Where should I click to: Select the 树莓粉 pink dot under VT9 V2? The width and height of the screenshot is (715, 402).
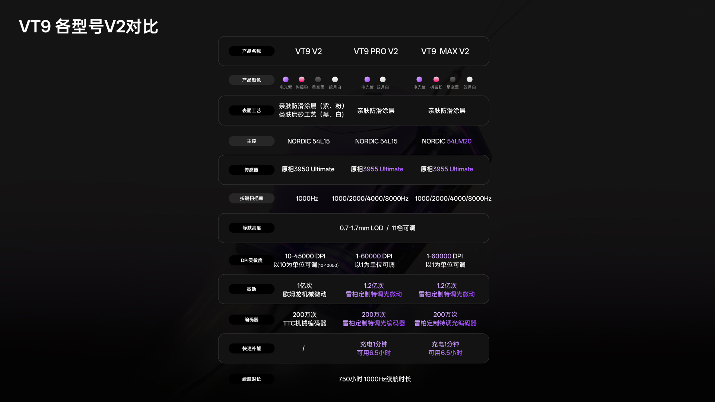302,79
